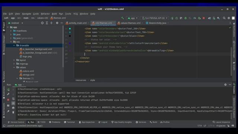Toggle the Build Variants side tab
Screen dimensions: 238x134
[4, 110]
